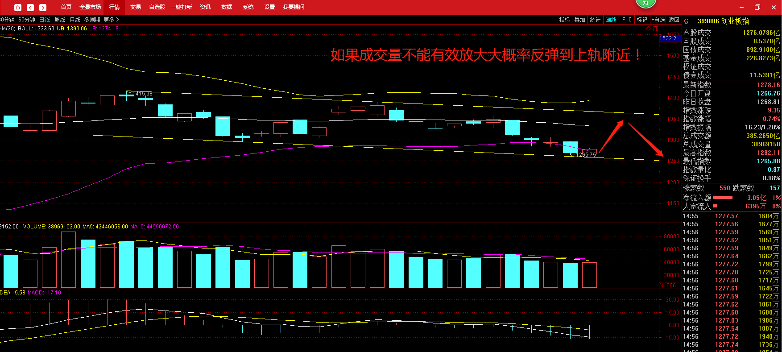Viewport: 782px width, 352px height.
Task: Select the 多周期 view
Action: click(92, 20)
